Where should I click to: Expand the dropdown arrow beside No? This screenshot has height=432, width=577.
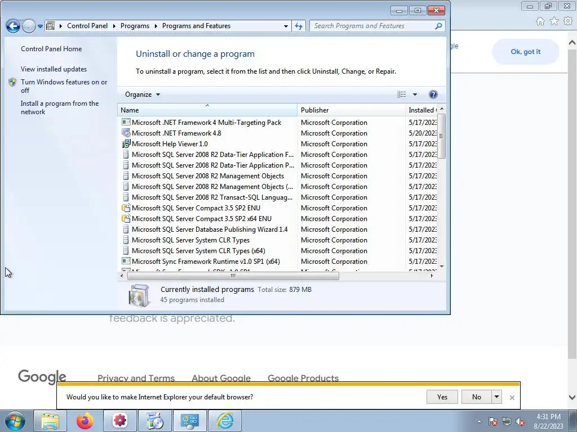[496, 397]
